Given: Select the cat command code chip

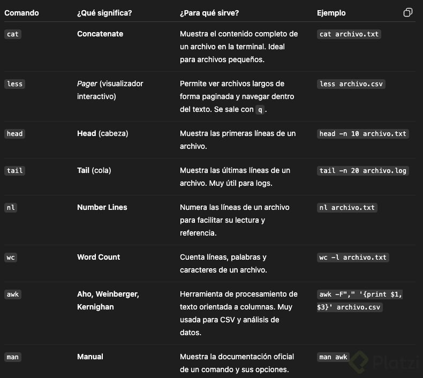Looking at the screenshot, I should [12, 34].
